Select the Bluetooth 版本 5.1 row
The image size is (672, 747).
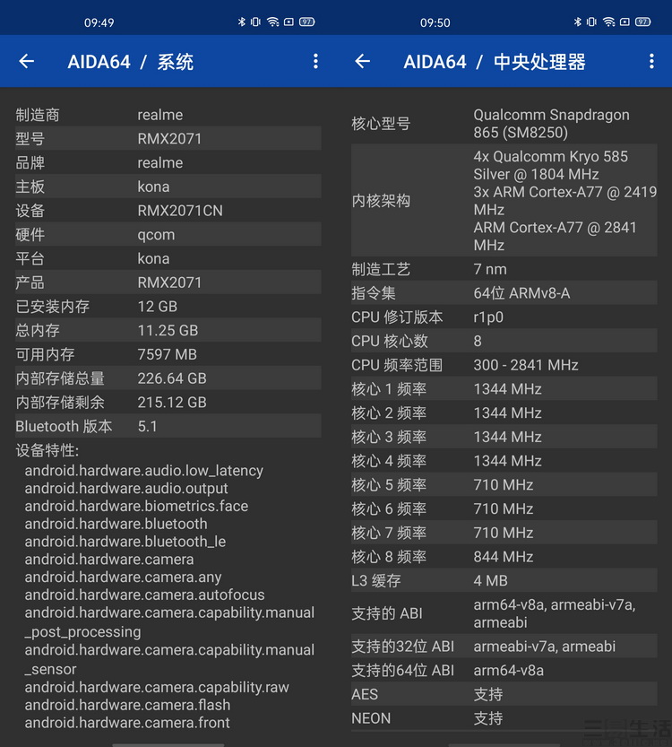(x=168, y=426)
